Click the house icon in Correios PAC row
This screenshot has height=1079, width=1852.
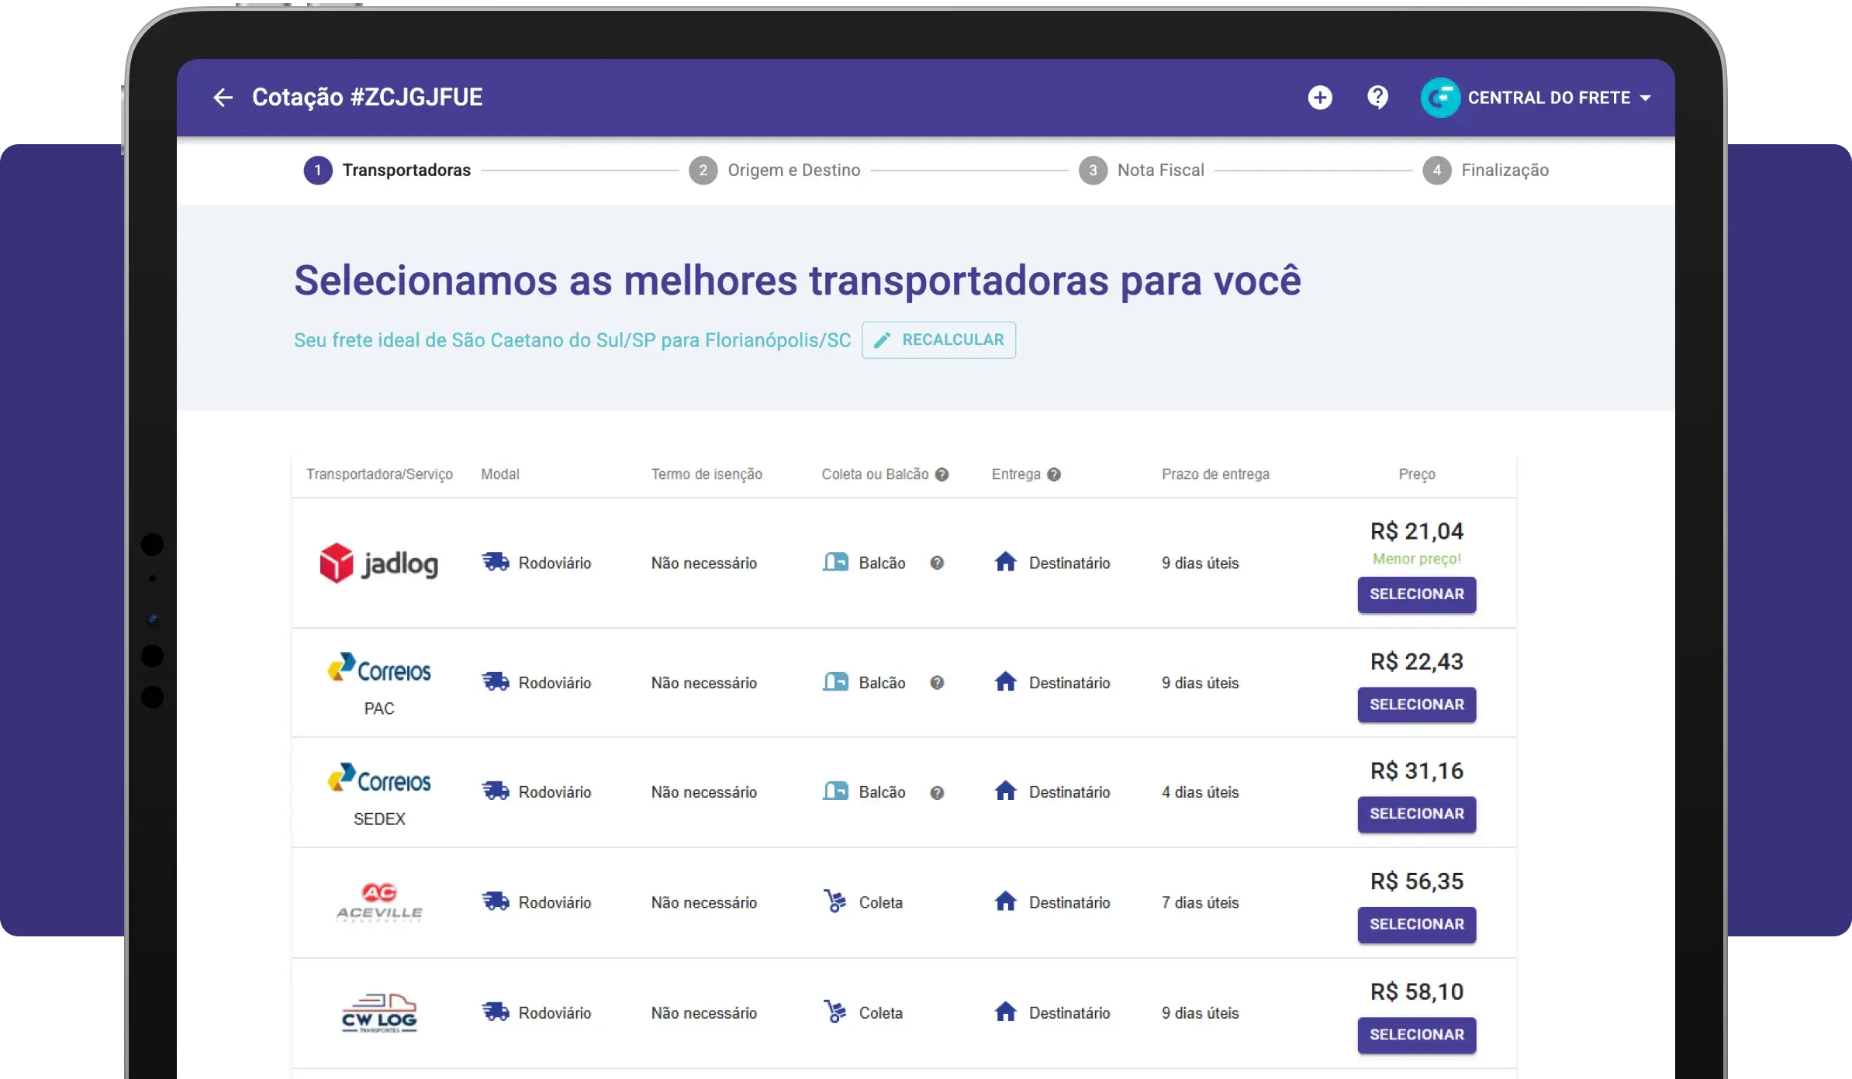tap(1006, 681)
